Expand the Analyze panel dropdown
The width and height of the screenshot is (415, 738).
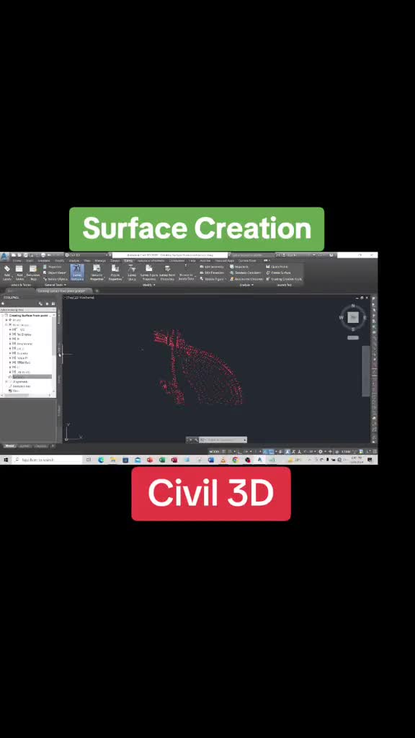pyautogui.click(x=246, y=285)
